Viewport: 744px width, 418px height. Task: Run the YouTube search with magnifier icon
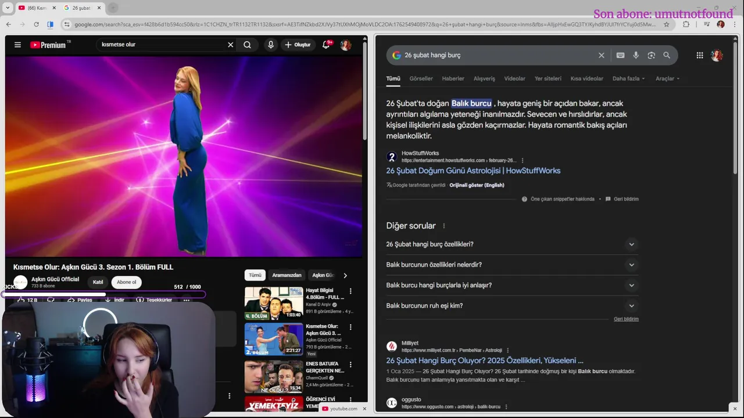(247, 45)
